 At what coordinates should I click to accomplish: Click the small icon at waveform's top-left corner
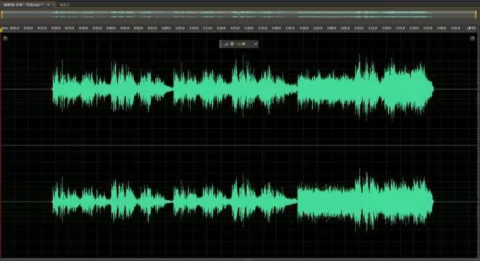pos(5,38)
